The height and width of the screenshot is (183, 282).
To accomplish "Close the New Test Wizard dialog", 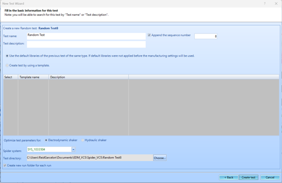I will (x=276, y=3).
